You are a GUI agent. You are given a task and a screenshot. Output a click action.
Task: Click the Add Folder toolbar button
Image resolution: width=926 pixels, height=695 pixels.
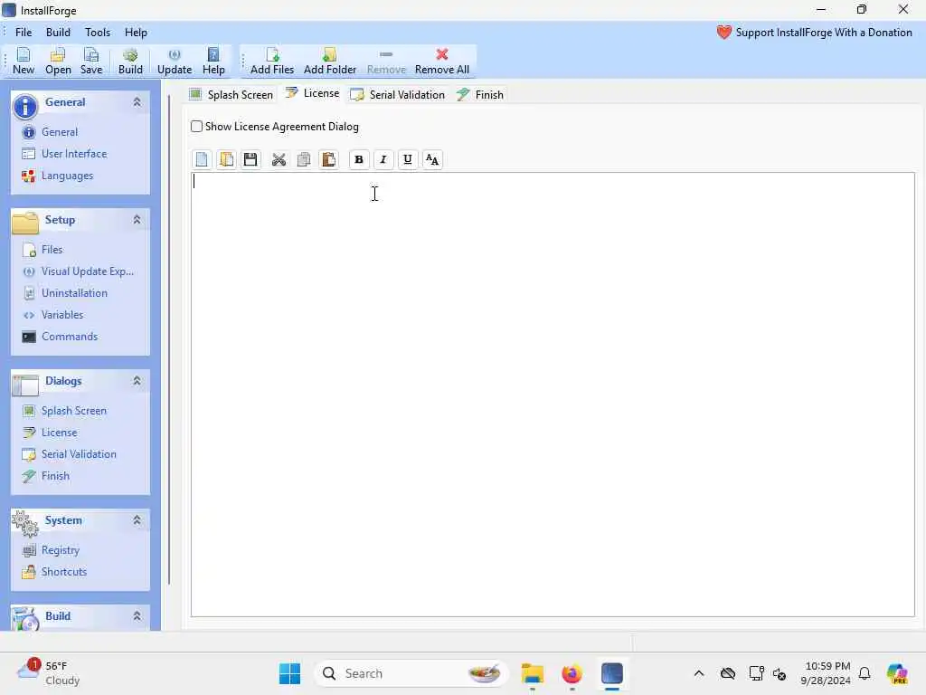coord(329,61)
